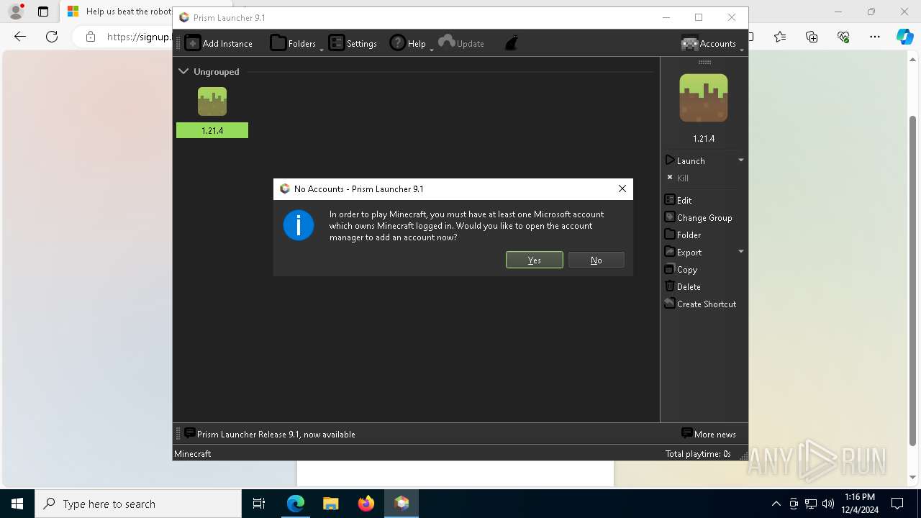This screenshot has height=518, width=921.
Task: Click the blue information icon in dialog
Action: pos(299,225)
